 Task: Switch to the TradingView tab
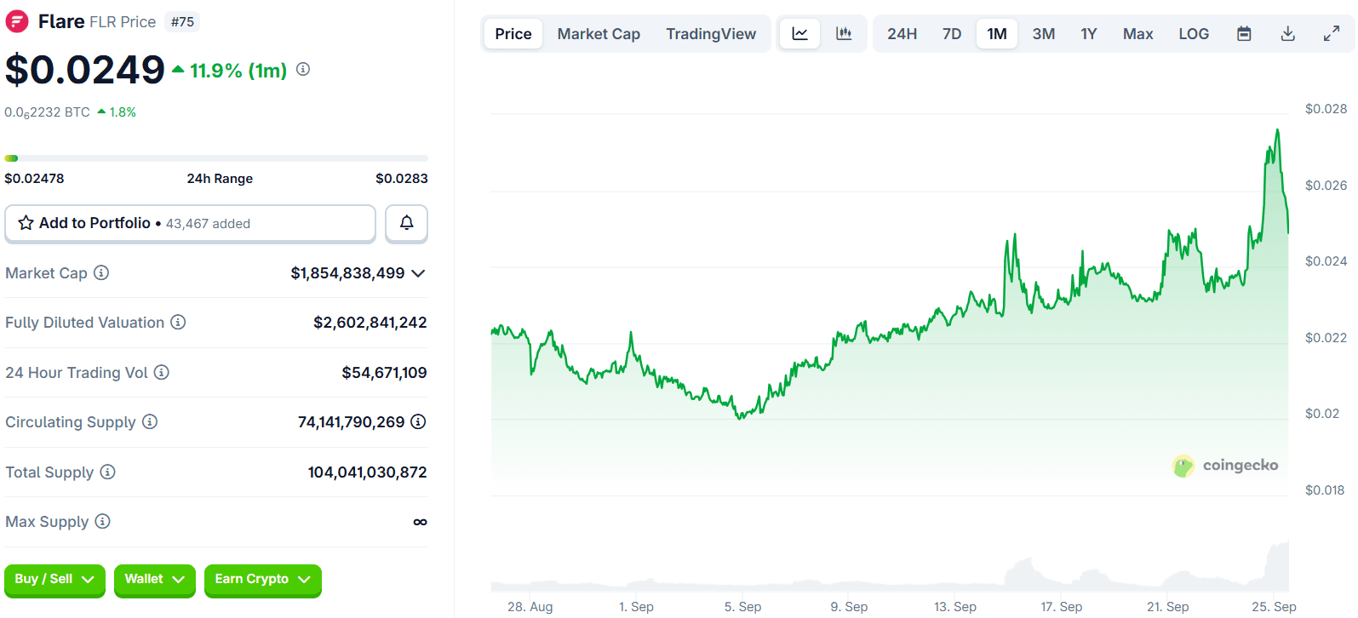coord(711,34)
